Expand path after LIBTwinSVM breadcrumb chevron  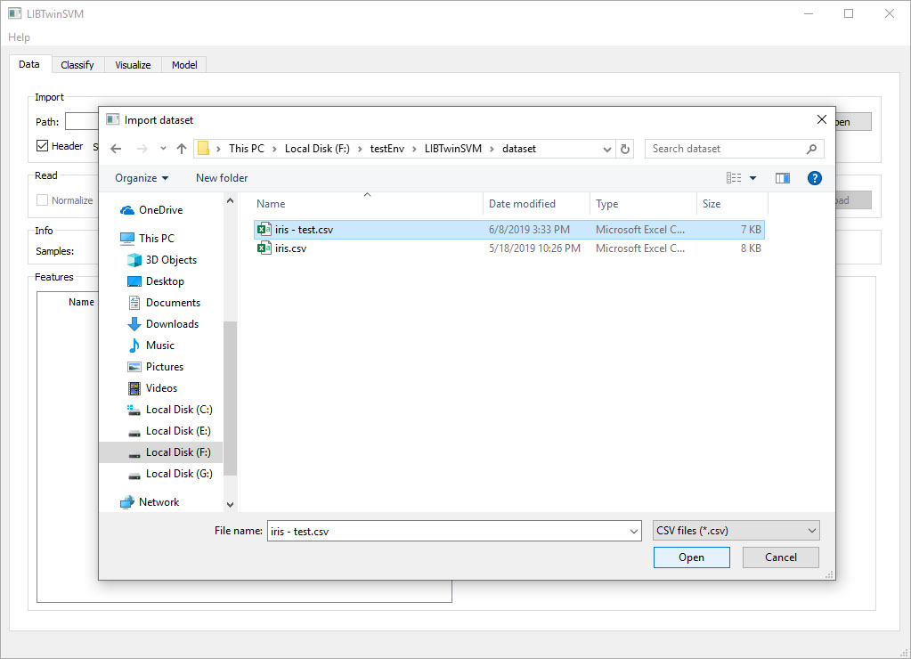click(492, 149)
